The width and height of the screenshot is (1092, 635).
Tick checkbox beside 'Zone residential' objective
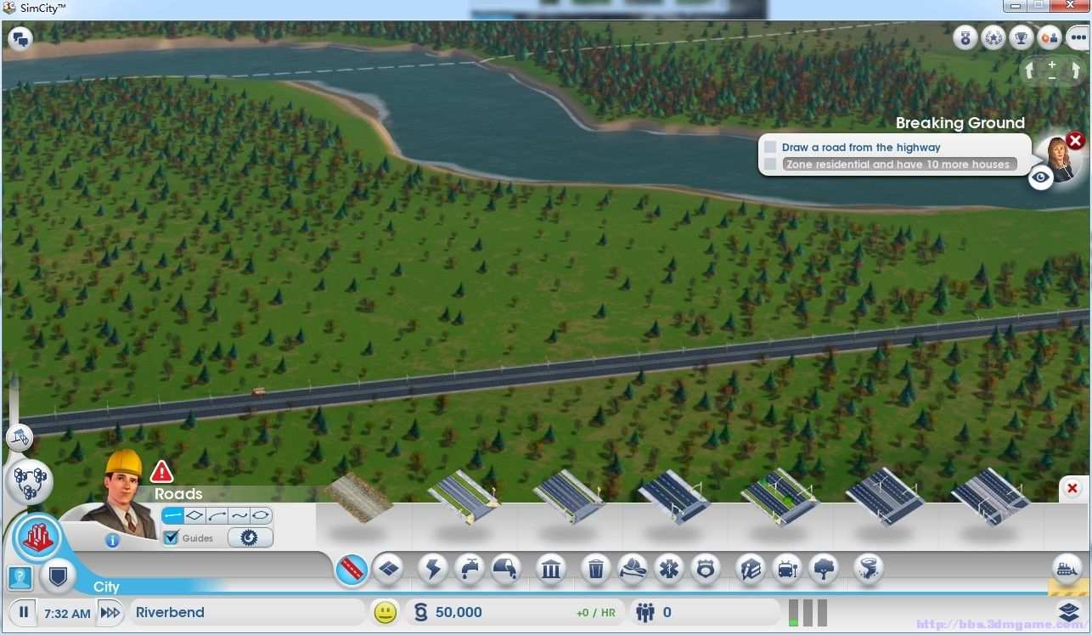[x=770, y=164]
